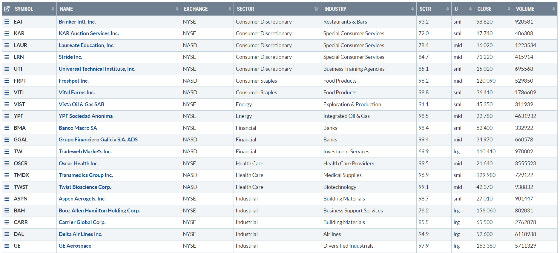This screenshot has height=253, width=560.
Task: Click the open-in-new-window icon in table header
Action: tap(7, 9)
